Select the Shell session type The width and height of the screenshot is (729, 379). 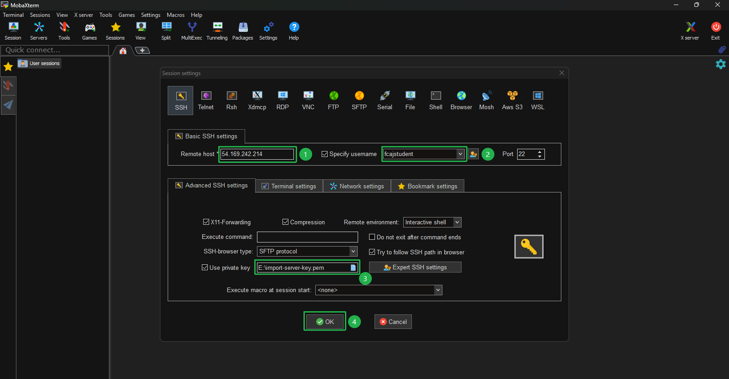[x=436, y=101]
